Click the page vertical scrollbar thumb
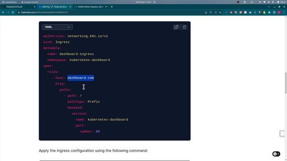Image resolution: width=287 pixels, height=161 pixels. point(286,83)
